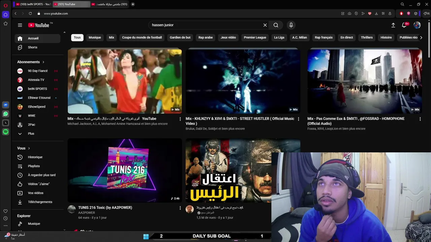Collapse sidebar using top scroll arrow
The image size is (431, 242).
pos(64,33)
